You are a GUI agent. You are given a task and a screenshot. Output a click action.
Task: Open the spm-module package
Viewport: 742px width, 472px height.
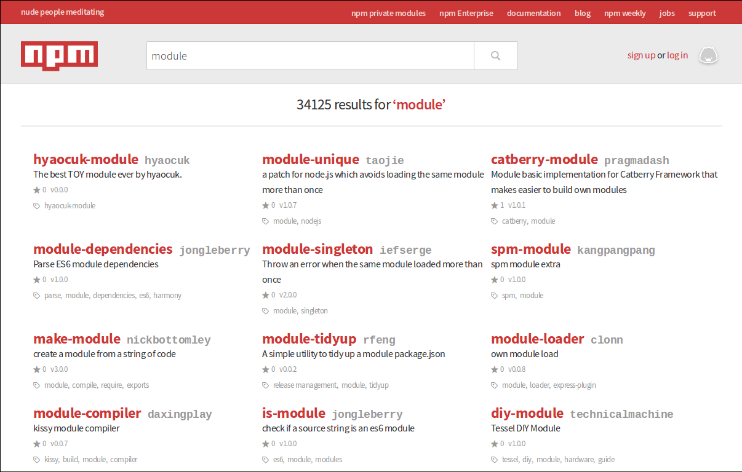coord(531,250)
